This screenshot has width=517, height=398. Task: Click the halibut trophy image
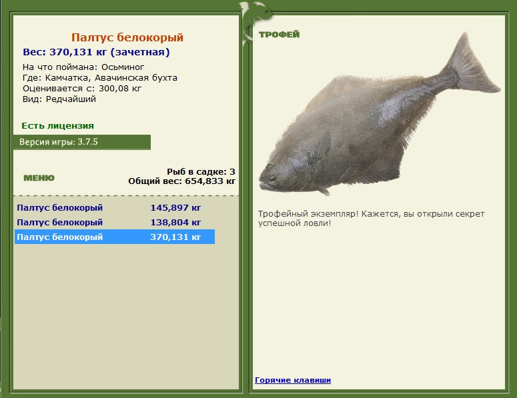click(x=379, y=115)
